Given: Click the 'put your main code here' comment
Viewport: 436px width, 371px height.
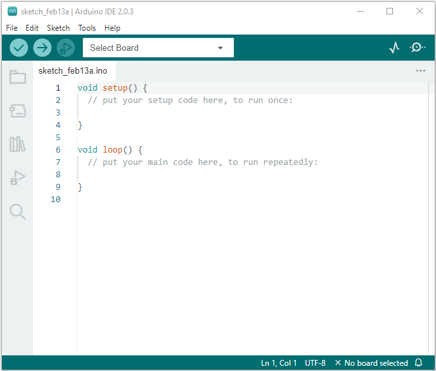Looking at the screenshot, I should coord(203,162).
